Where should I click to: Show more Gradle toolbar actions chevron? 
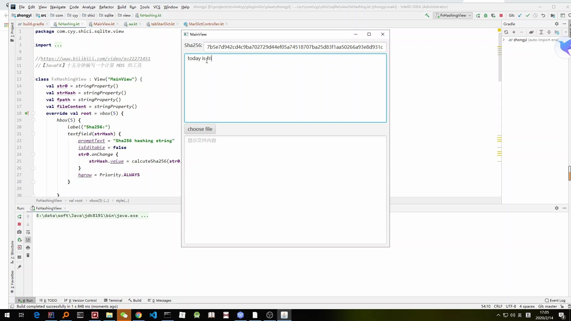[566, 32]
